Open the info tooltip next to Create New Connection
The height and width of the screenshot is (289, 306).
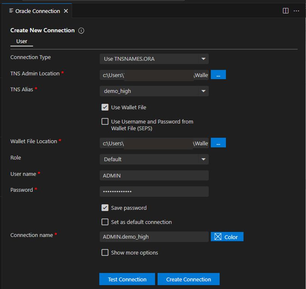(x=81, y=31)
